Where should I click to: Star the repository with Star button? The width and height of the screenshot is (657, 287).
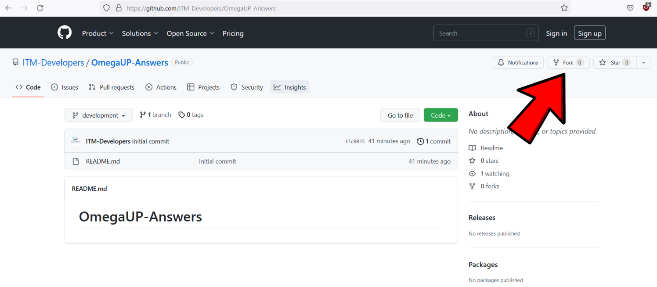click(615, 63)
